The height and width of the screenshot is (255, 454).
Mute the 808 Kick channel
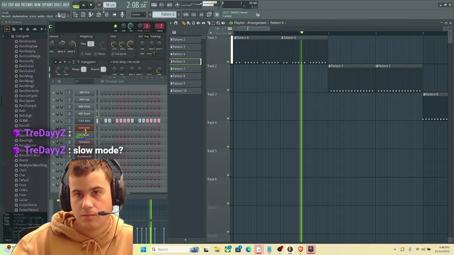(x=53, y=92)
